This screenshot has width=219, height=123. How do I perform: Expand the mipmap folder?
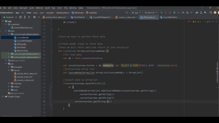coord(9,83)
